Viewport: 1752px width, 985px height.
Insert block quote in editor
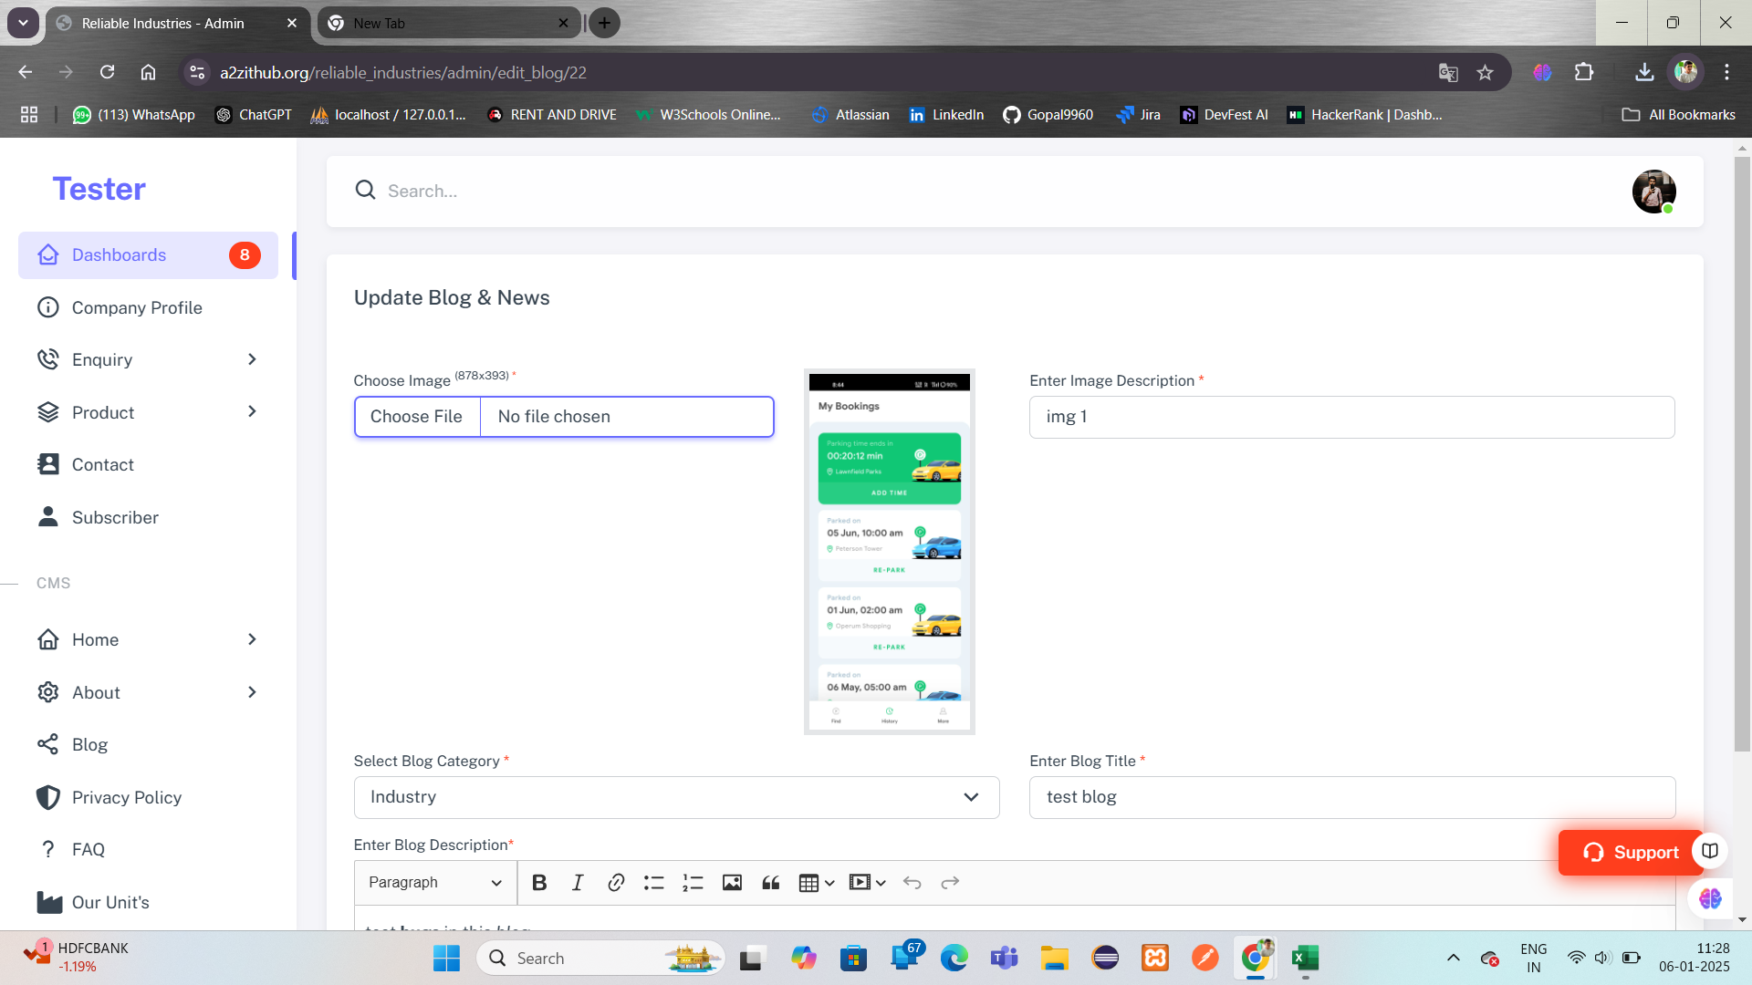tap(771, 883)
